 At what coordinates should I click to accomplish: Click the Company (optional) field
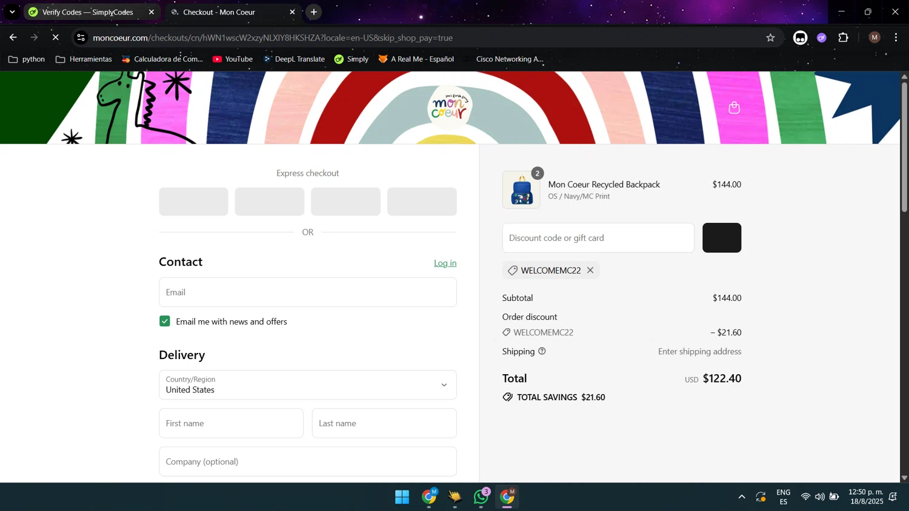308,461
